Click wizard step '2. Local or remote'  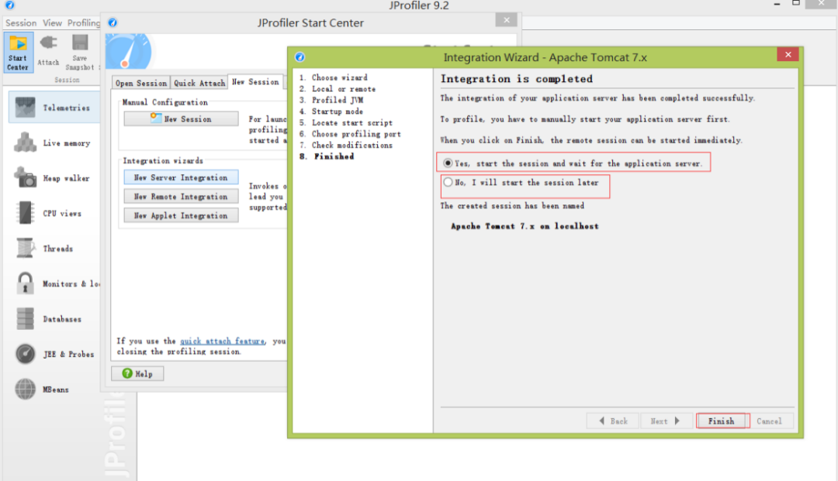coord(338,88)
